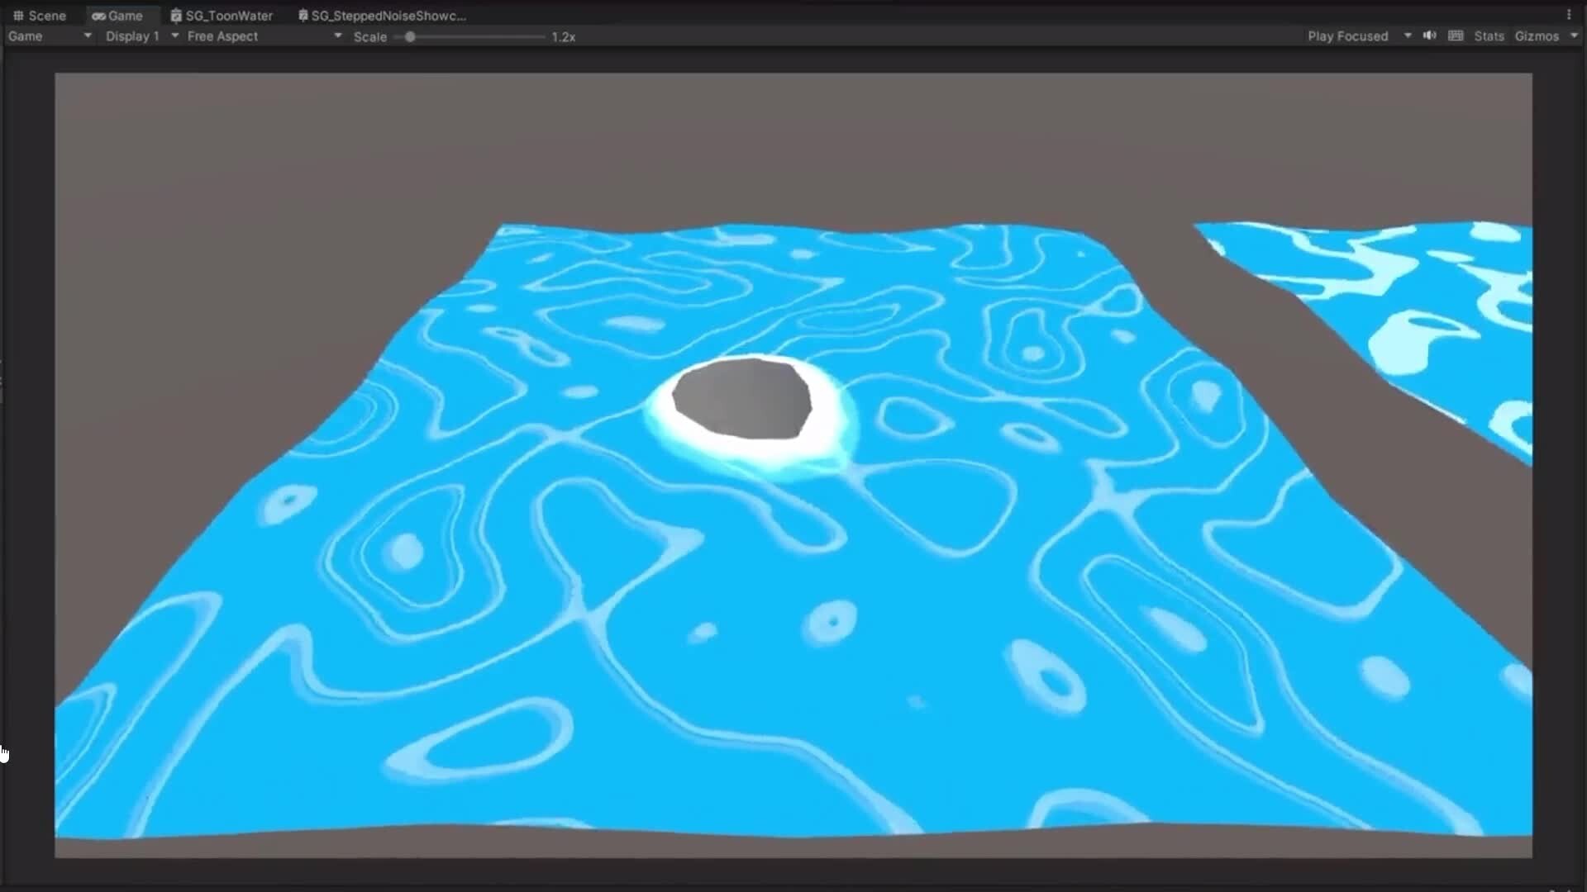
Task: Click the Play Focused label
Action: pyautogui.click(x=1347, y=36)
